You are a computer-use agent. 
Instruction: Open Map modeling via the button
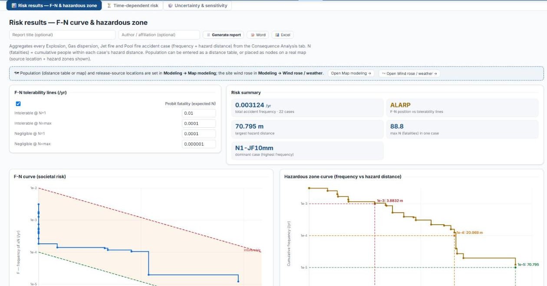pos(351,73)
